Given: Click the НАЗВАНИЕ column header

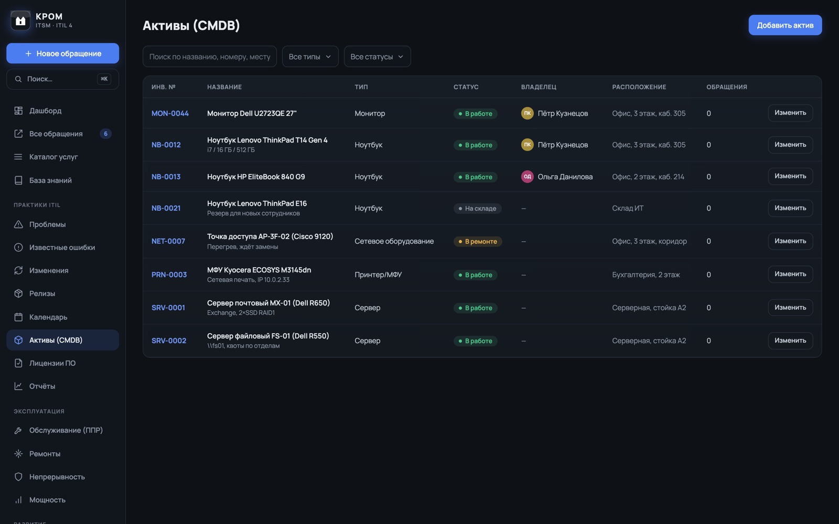Looking at the screenshot, I should pos(224,87).
